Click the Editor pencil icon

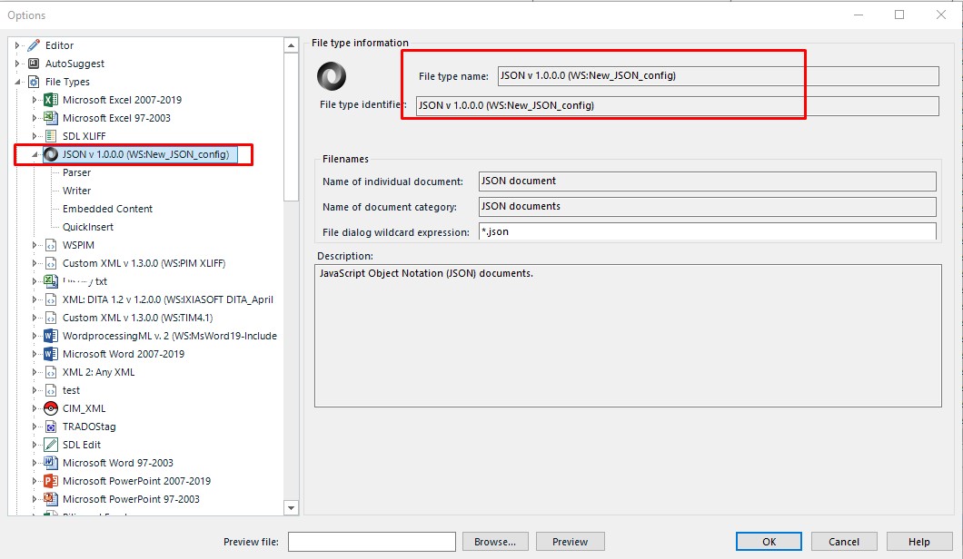[34, 45]
